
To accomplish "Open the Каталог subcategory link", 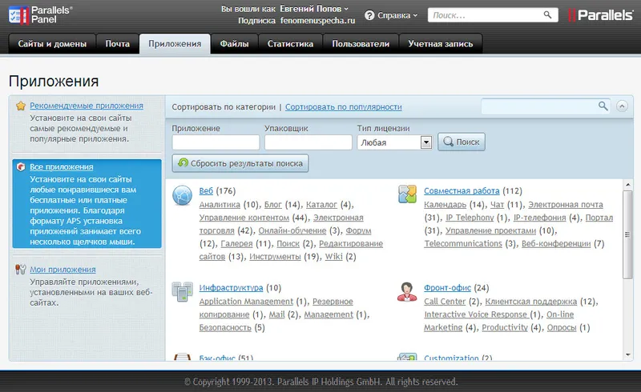I will pyautogui.click(x=321, y=205).
